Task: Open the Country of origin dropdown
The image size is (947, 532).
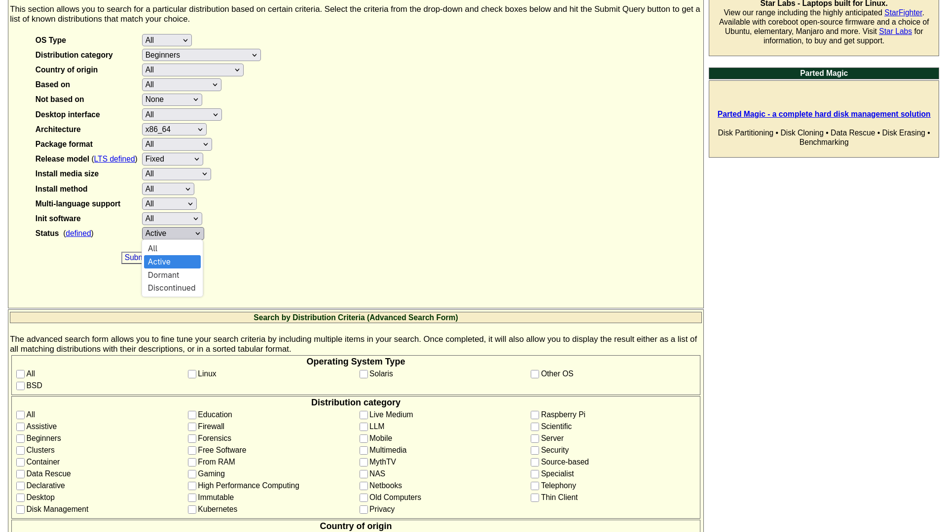Action: (x=192, y=69)
